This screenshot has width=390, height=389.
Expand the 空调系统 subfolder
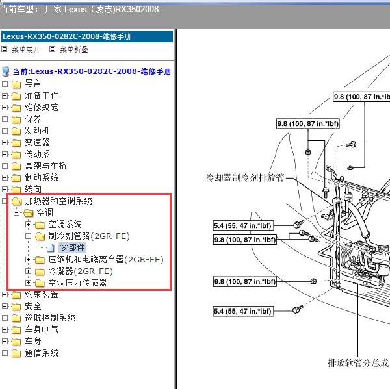click(28, 224)
